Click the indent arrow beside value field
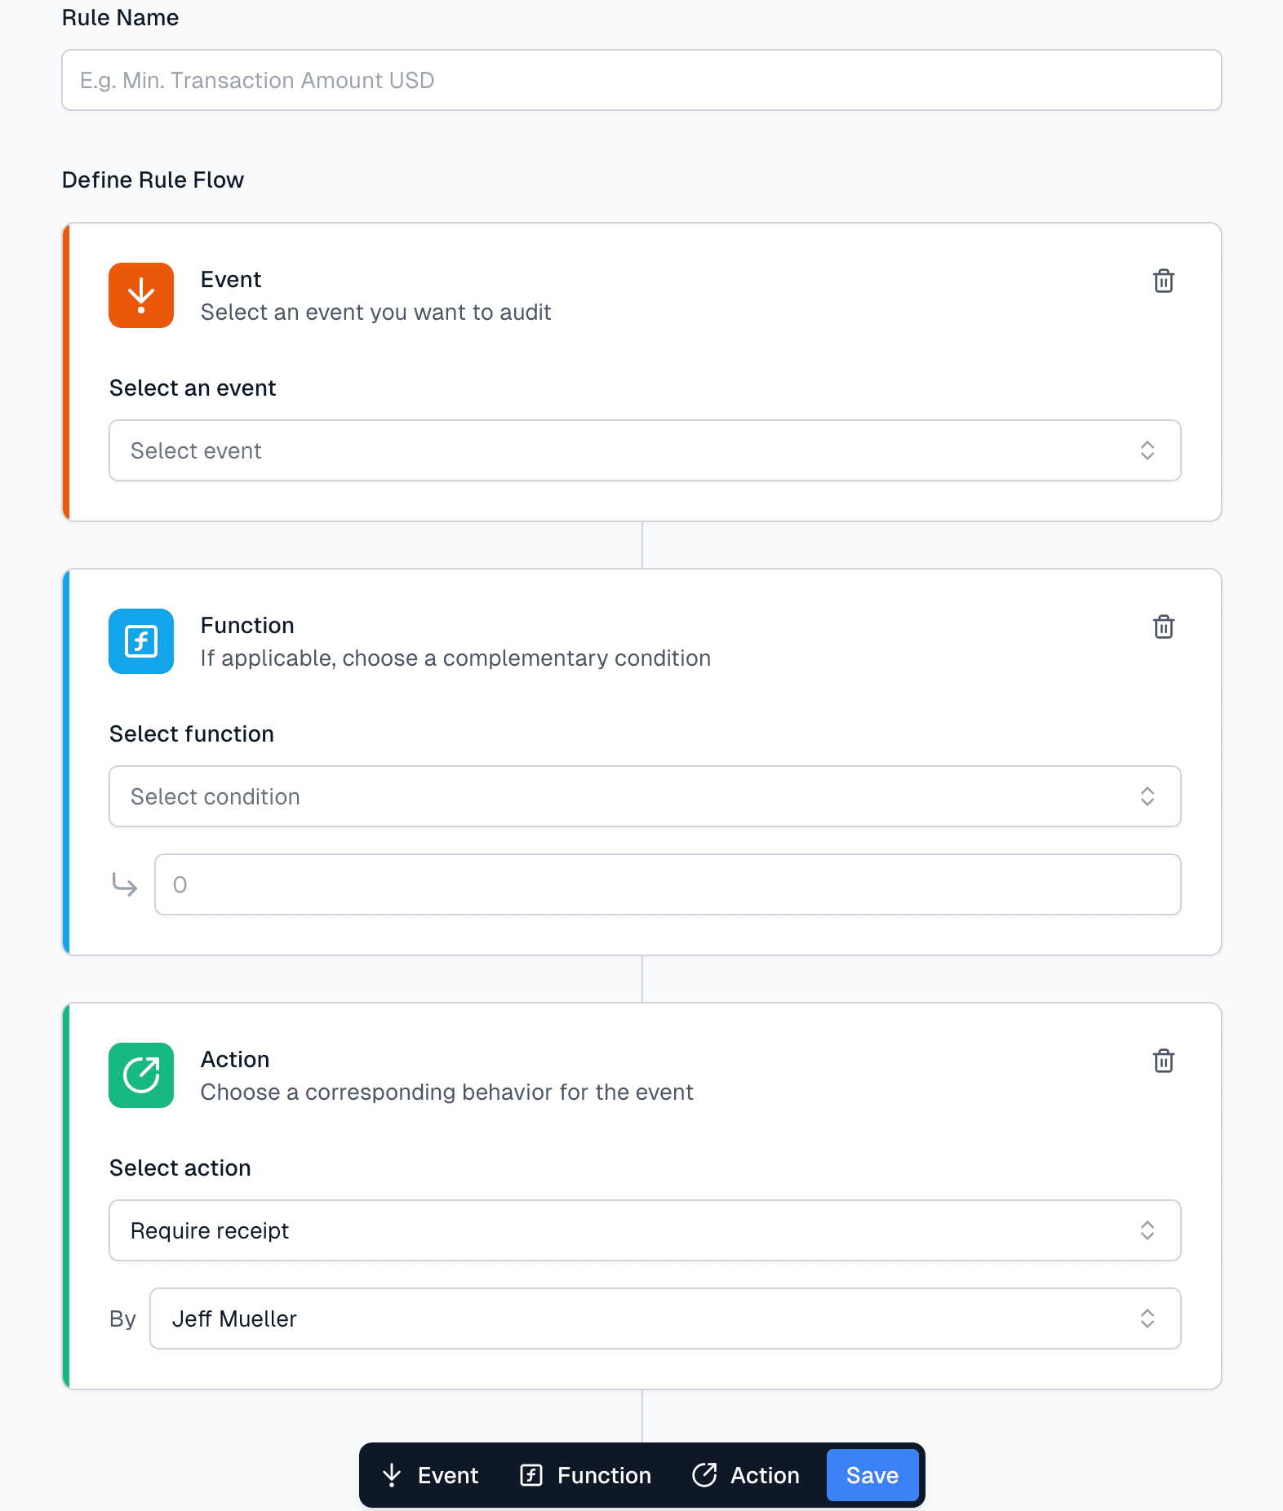 click(125, 884)
